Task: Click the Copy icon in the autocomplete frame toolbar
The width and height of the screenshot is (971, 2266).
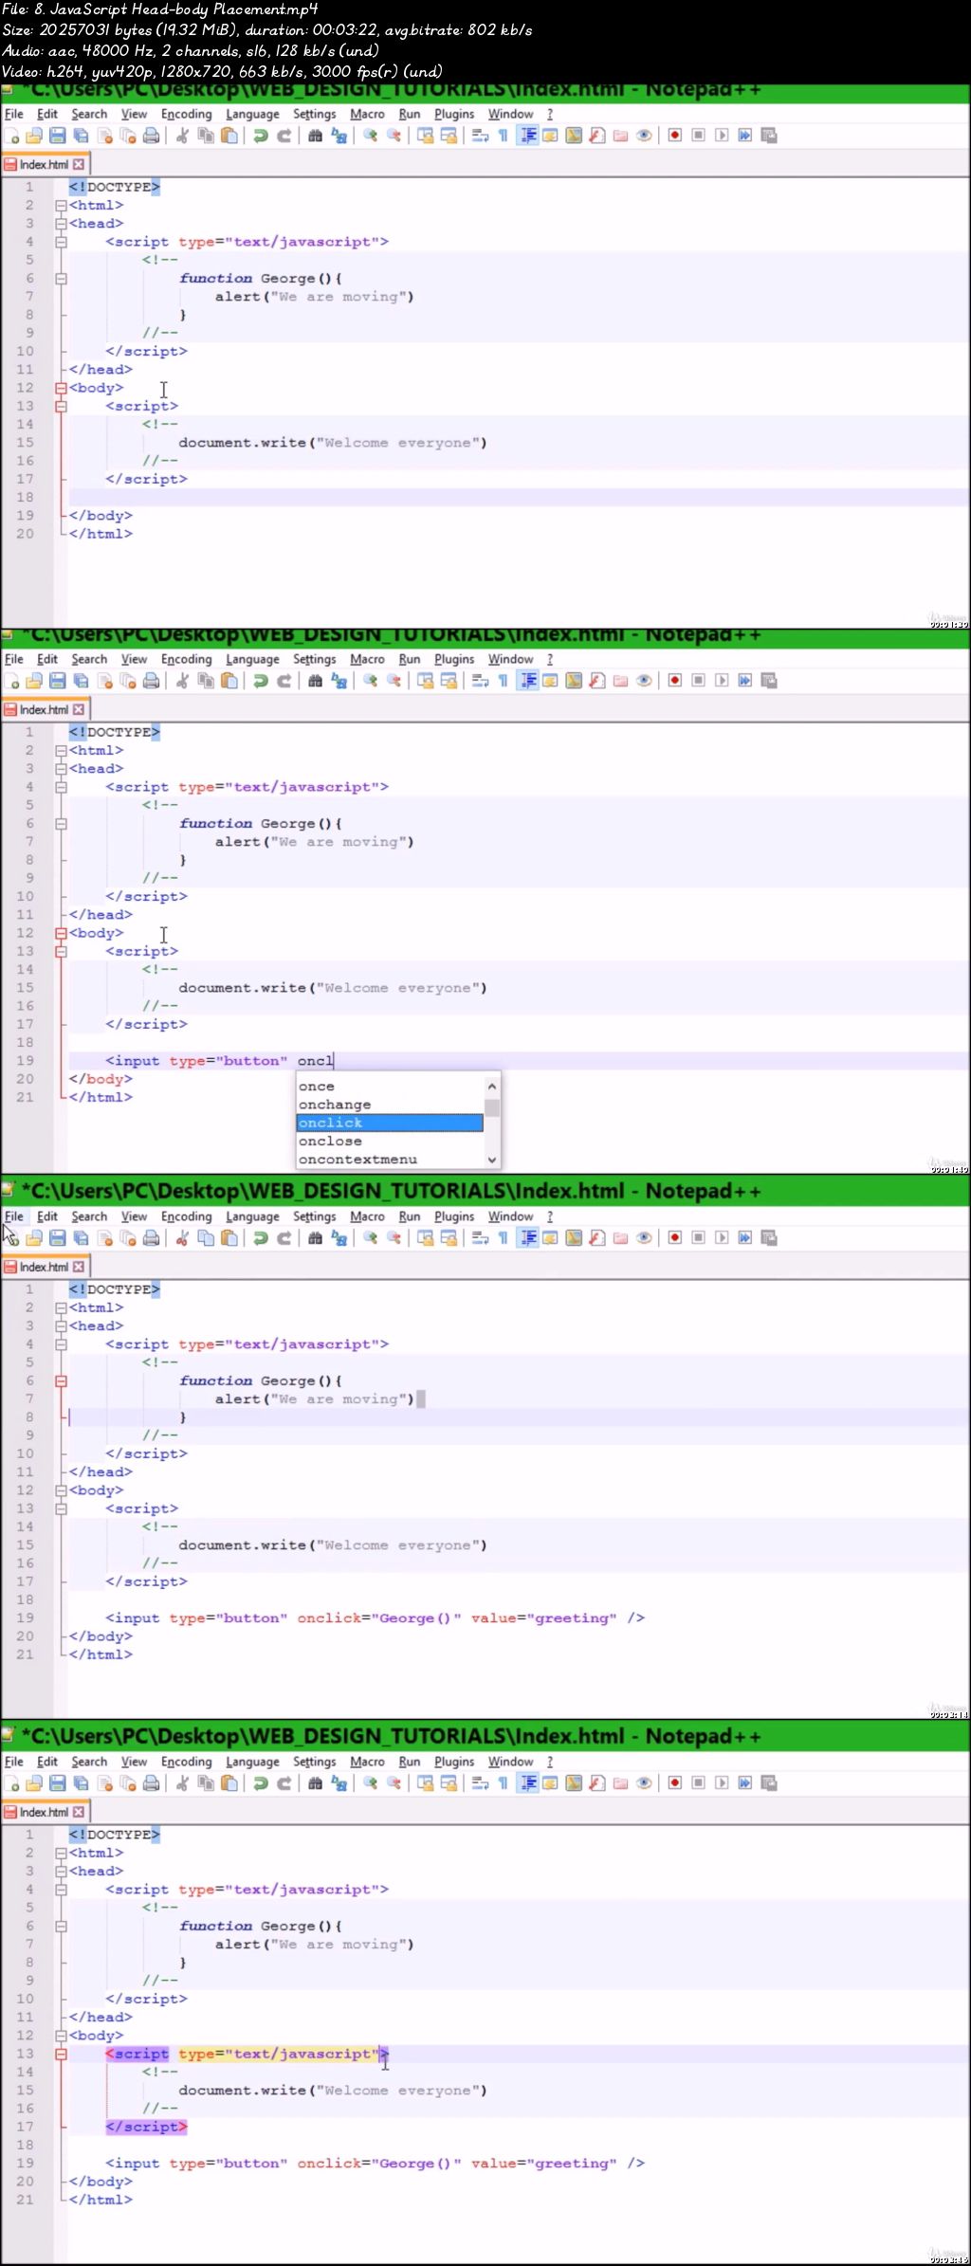Action: click(206, 681)
